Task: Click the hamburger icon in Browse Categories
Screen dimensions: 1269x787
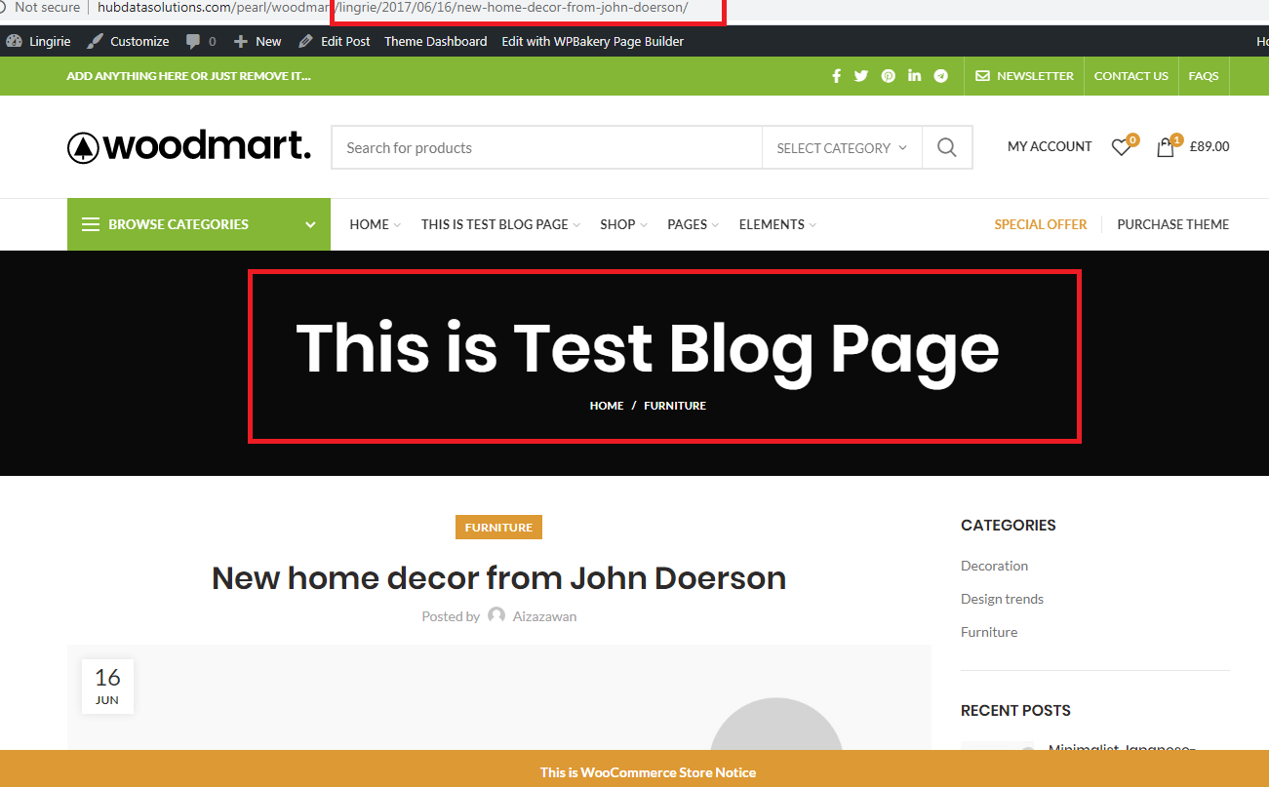Action: click(91, 224)
